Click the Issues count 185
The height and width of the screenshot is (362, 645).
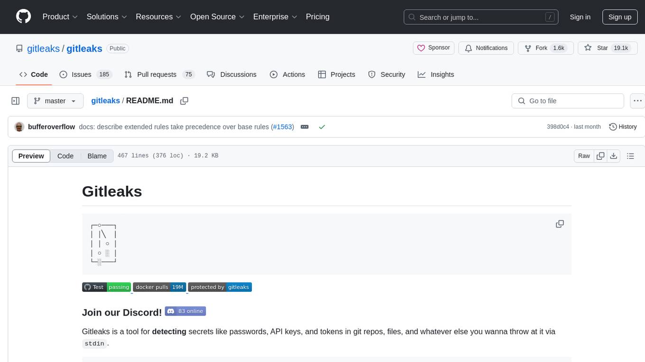[x=104, y=74]
